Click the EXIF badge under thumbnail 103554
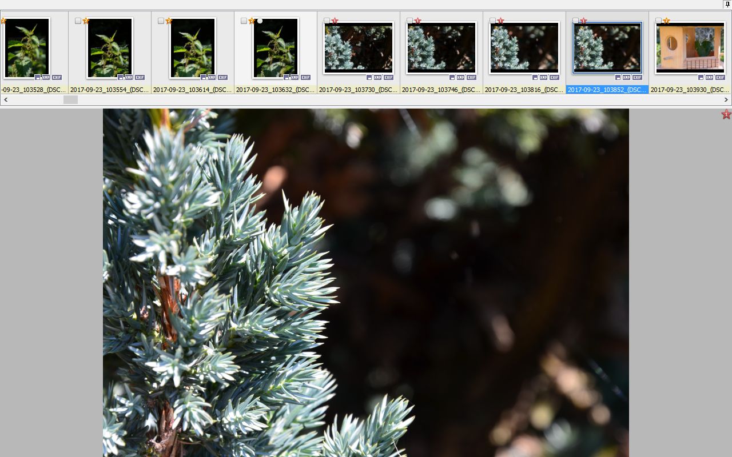The image size is (732, 457). (x=140, y=78)
